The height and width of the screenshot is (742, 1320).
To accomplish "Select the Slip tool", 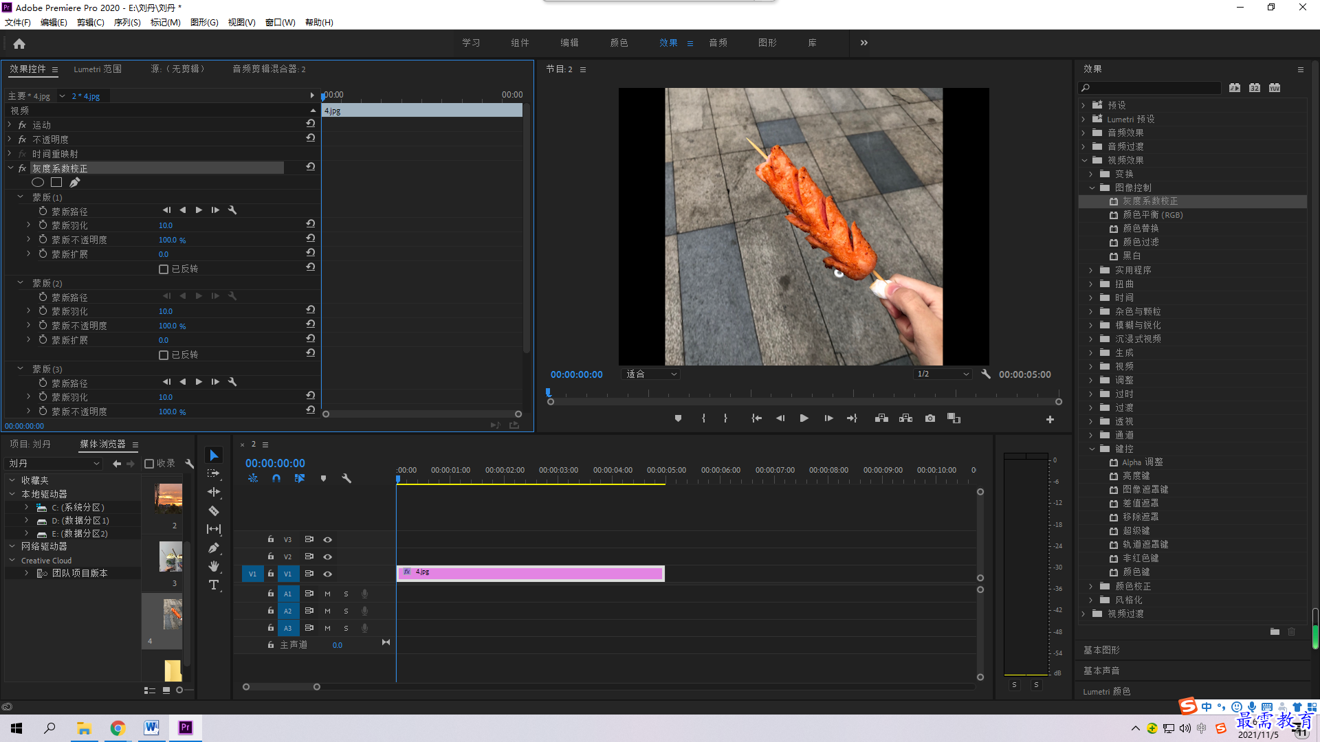I will point(214,529).
